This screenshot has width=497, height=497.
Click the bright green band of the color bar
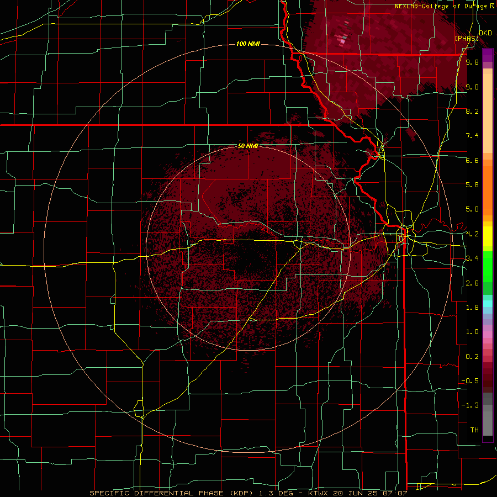(x=488, y=266)
